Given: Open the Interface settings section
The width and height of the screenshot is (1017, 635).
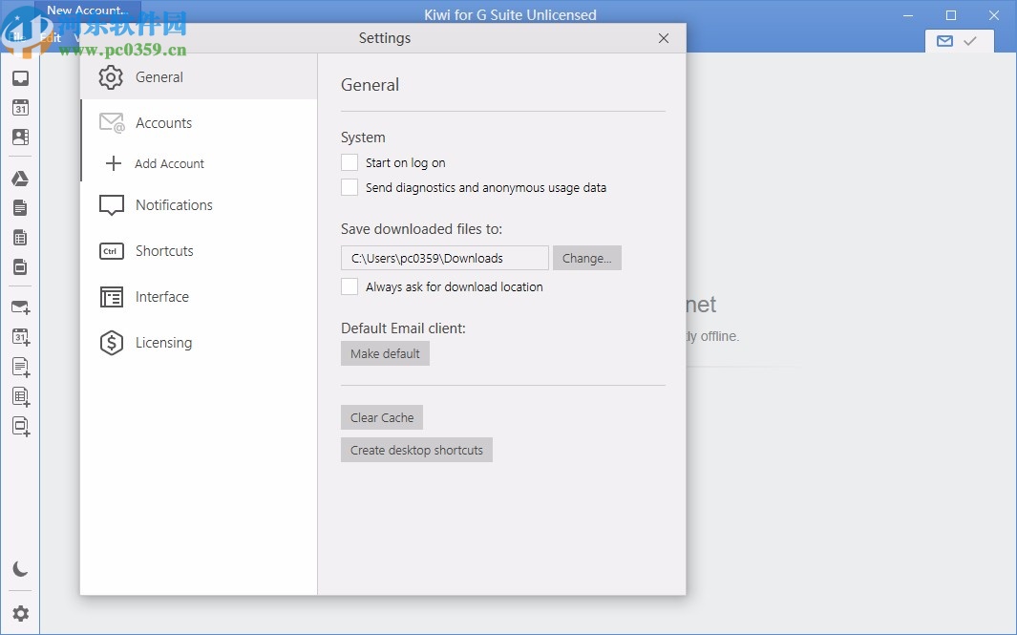Looking at the screenshot, I should 161,297.
